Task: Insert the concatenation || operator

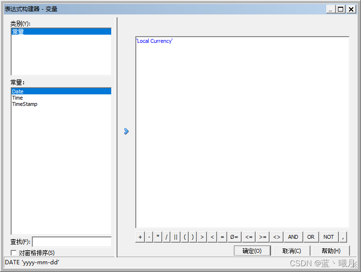Action: click(x=176, y=237)
